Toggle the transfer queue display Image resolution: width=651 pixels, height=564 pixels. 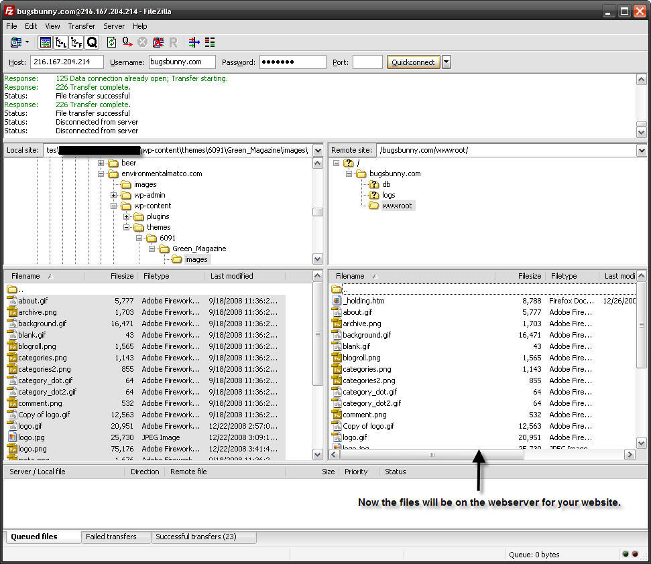pyautogui.click(x=92, y=42)
